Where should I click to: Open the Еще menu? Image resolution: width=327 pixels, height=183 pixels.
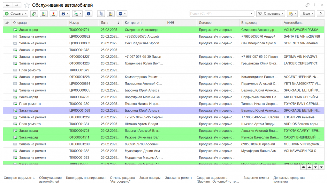click(x=307, y=14)
